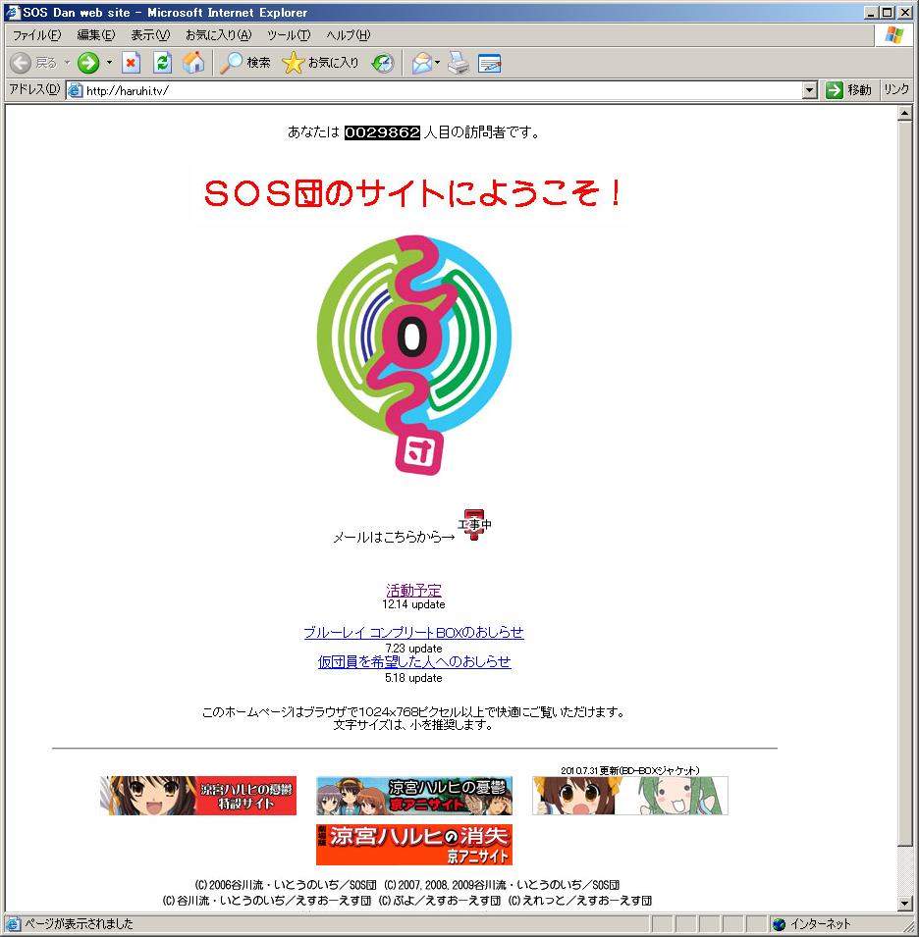This screenshot has height=937, width=919.
Task: Open the 編集(E) menu
Action: (x=95, y=35)
